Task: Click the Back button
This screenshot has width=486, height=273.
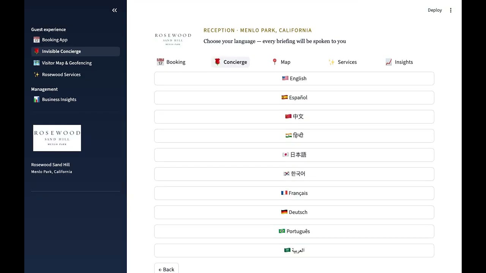Action: click(166, 269)
